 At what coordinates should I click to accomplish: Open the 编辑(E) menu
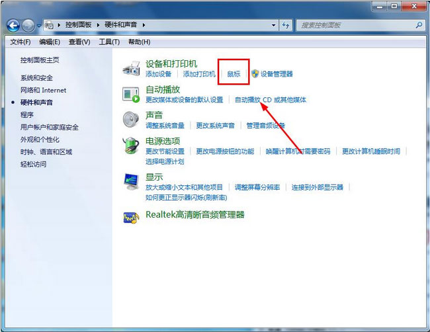tap(50, 42)
